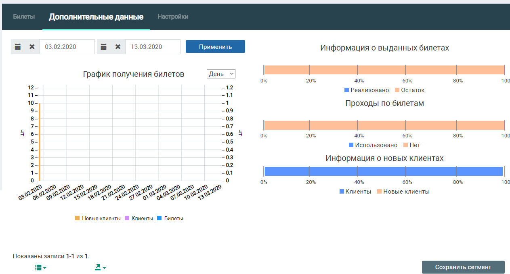This screenshot has width=510, height=274.
Task: Expand the День period dropdown
Action: coord(221,74)
